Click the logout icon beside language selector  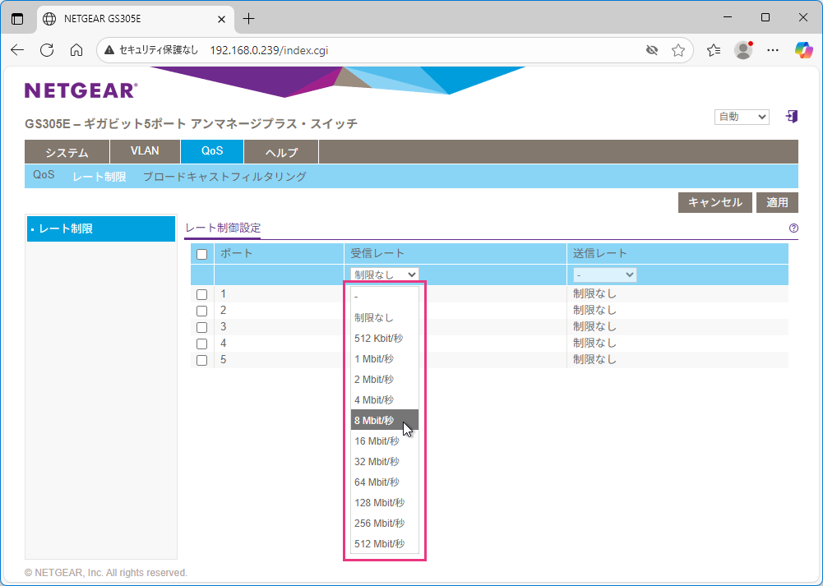pyautogui.click(x=792, y=117)
